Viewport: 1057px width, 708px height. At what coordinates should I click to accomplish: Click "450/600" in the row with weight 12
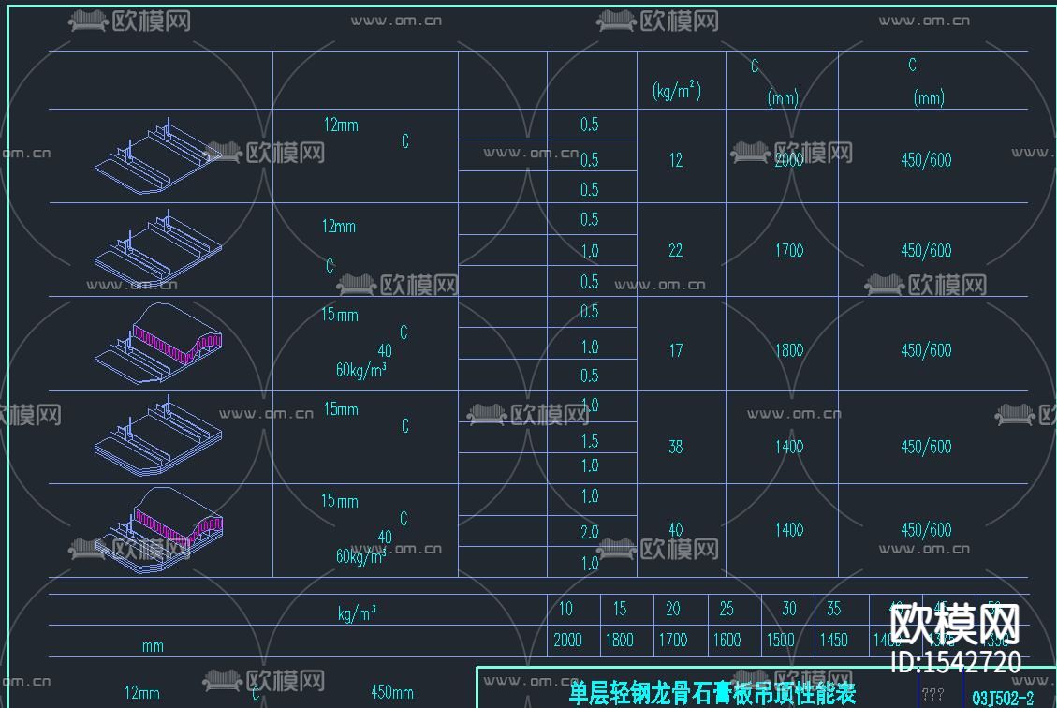click(926, 160)
